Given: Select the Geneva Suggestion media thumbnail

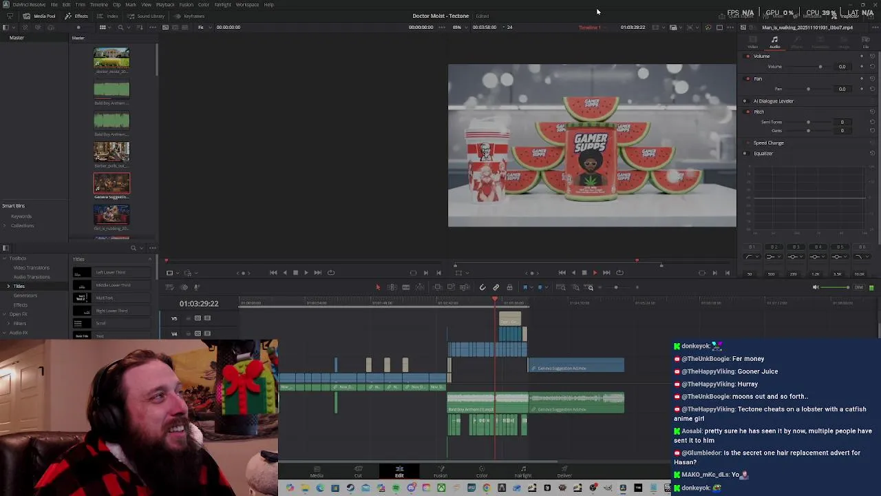Looking at the screenshot, I should point(112,183).
